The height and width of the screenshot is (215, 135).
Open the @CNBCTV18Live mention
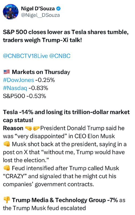coord(25,56)
